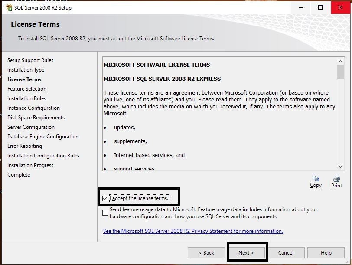Screen dimensions: 352x265
Task: Select License Terms step in sidebar
Action: [x=24, y=79]
